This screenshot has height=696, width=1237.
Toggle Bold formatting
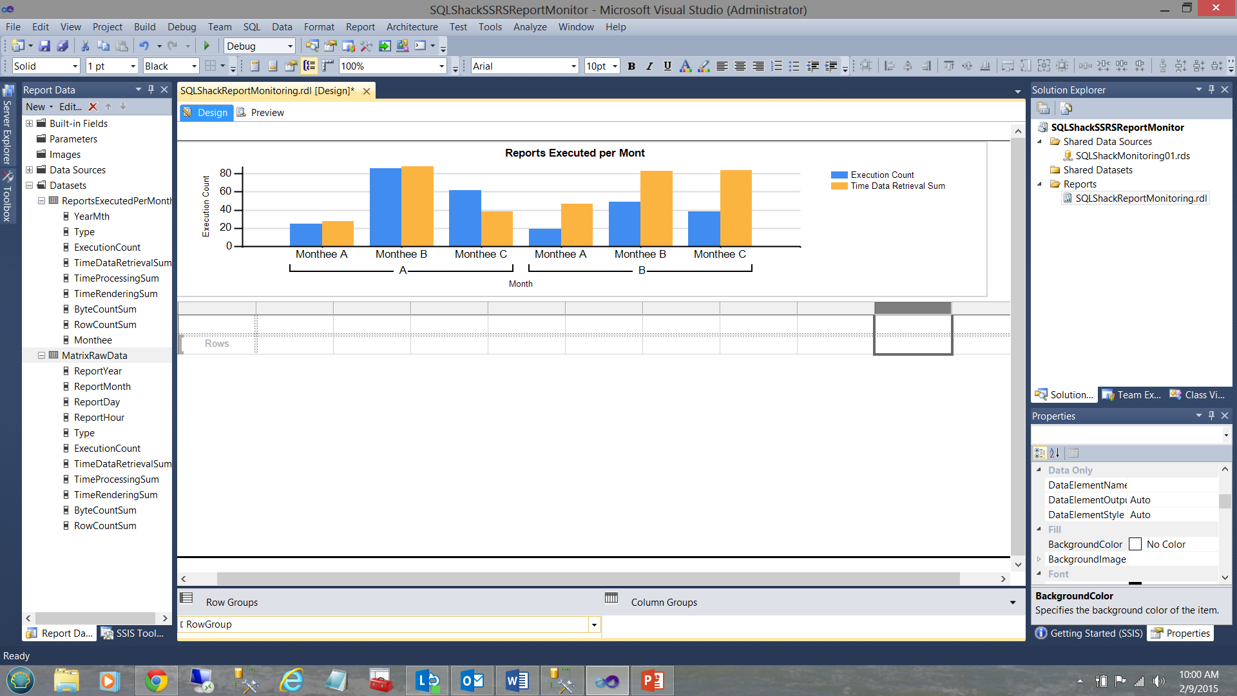pyautogui.click(x=631, y=66)
